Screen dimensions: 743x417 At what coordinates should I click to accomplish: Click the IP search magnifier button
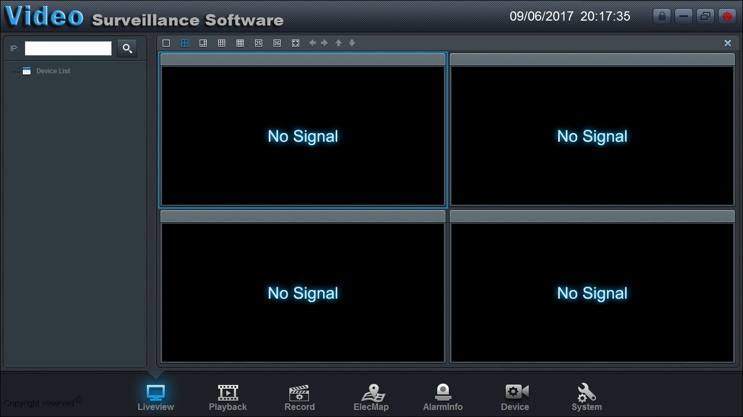pos(127,49)
